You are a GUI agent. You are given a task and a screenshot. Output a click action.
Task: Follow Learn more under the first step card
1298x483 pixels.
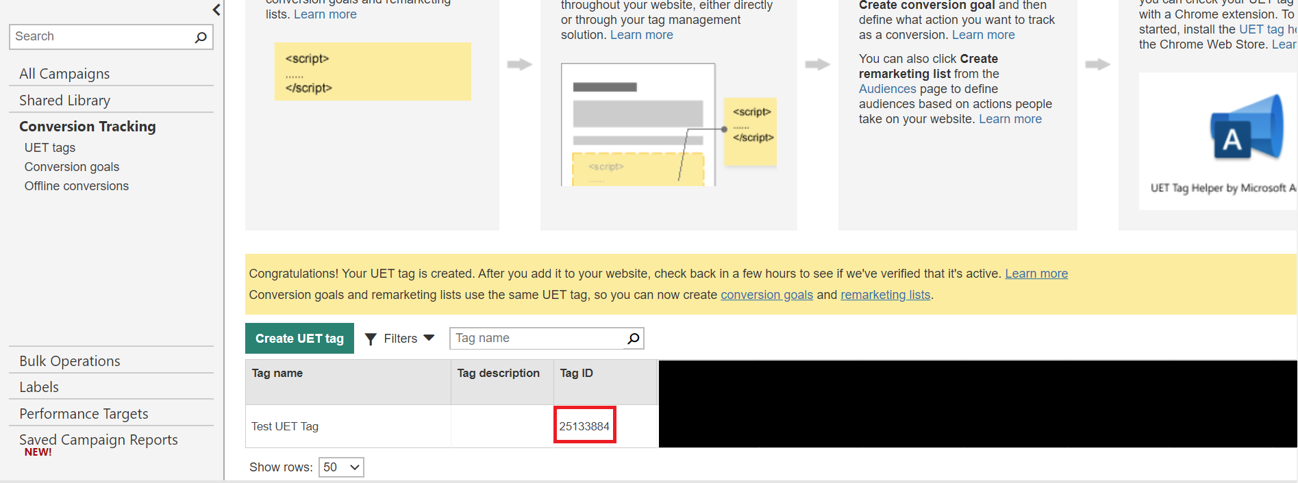coord(325,14)
